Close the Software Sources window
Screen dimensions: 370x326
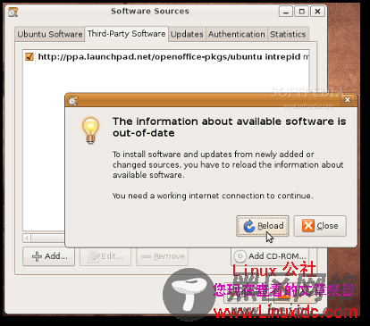tap(317, 12)
